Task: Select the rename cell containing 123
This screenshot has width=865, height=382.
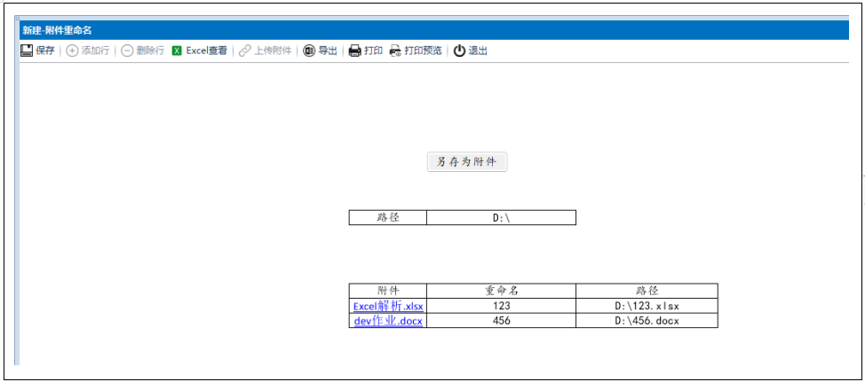Action: pos(501,307)
